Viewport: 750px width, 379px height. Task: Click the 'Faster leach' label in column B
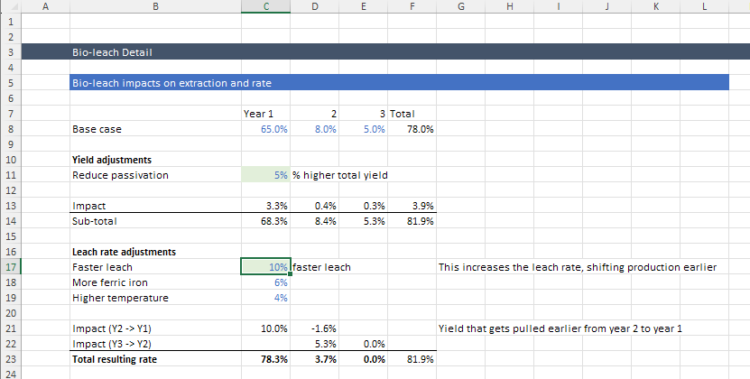(155, 267)
